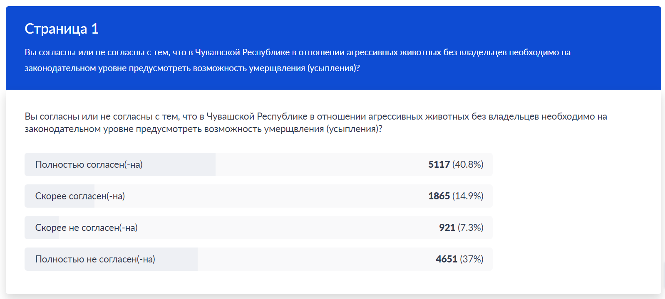Click the question text above the result bars
This screenshot has height=299, width=665.
[x=315, y=123]
